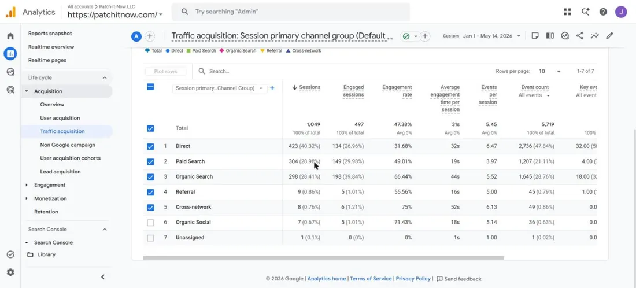The width and height of the screenshot is (636, 288).
Task: Check the Organic Social row checkbox
Action: pos(150,223)
